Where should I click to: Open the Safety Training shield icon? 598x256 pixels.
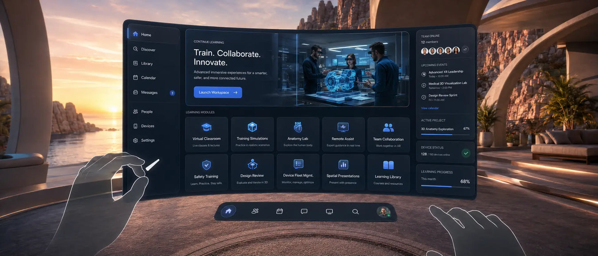click(206, 165)
